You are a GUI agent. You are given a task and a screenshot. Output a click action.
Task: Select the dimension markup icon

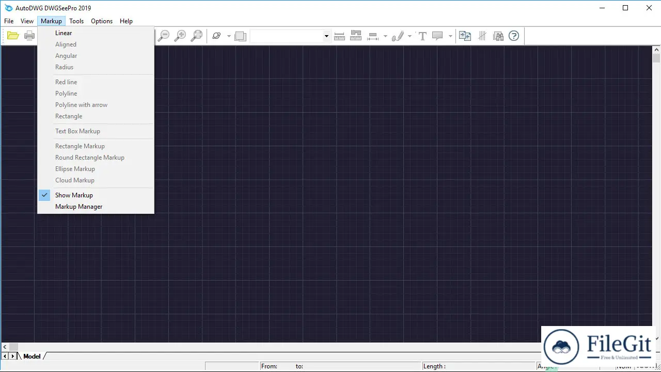click(x=373, y=36)
